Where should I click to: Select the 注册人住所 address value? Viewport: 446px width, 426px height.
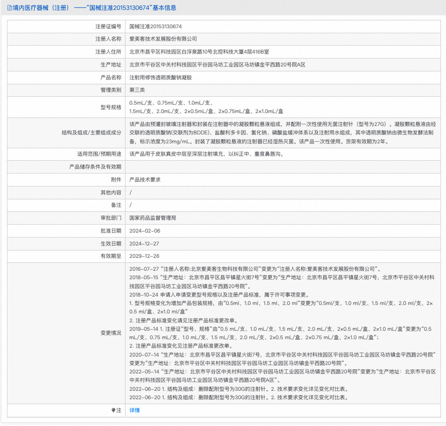click(199, 52)
